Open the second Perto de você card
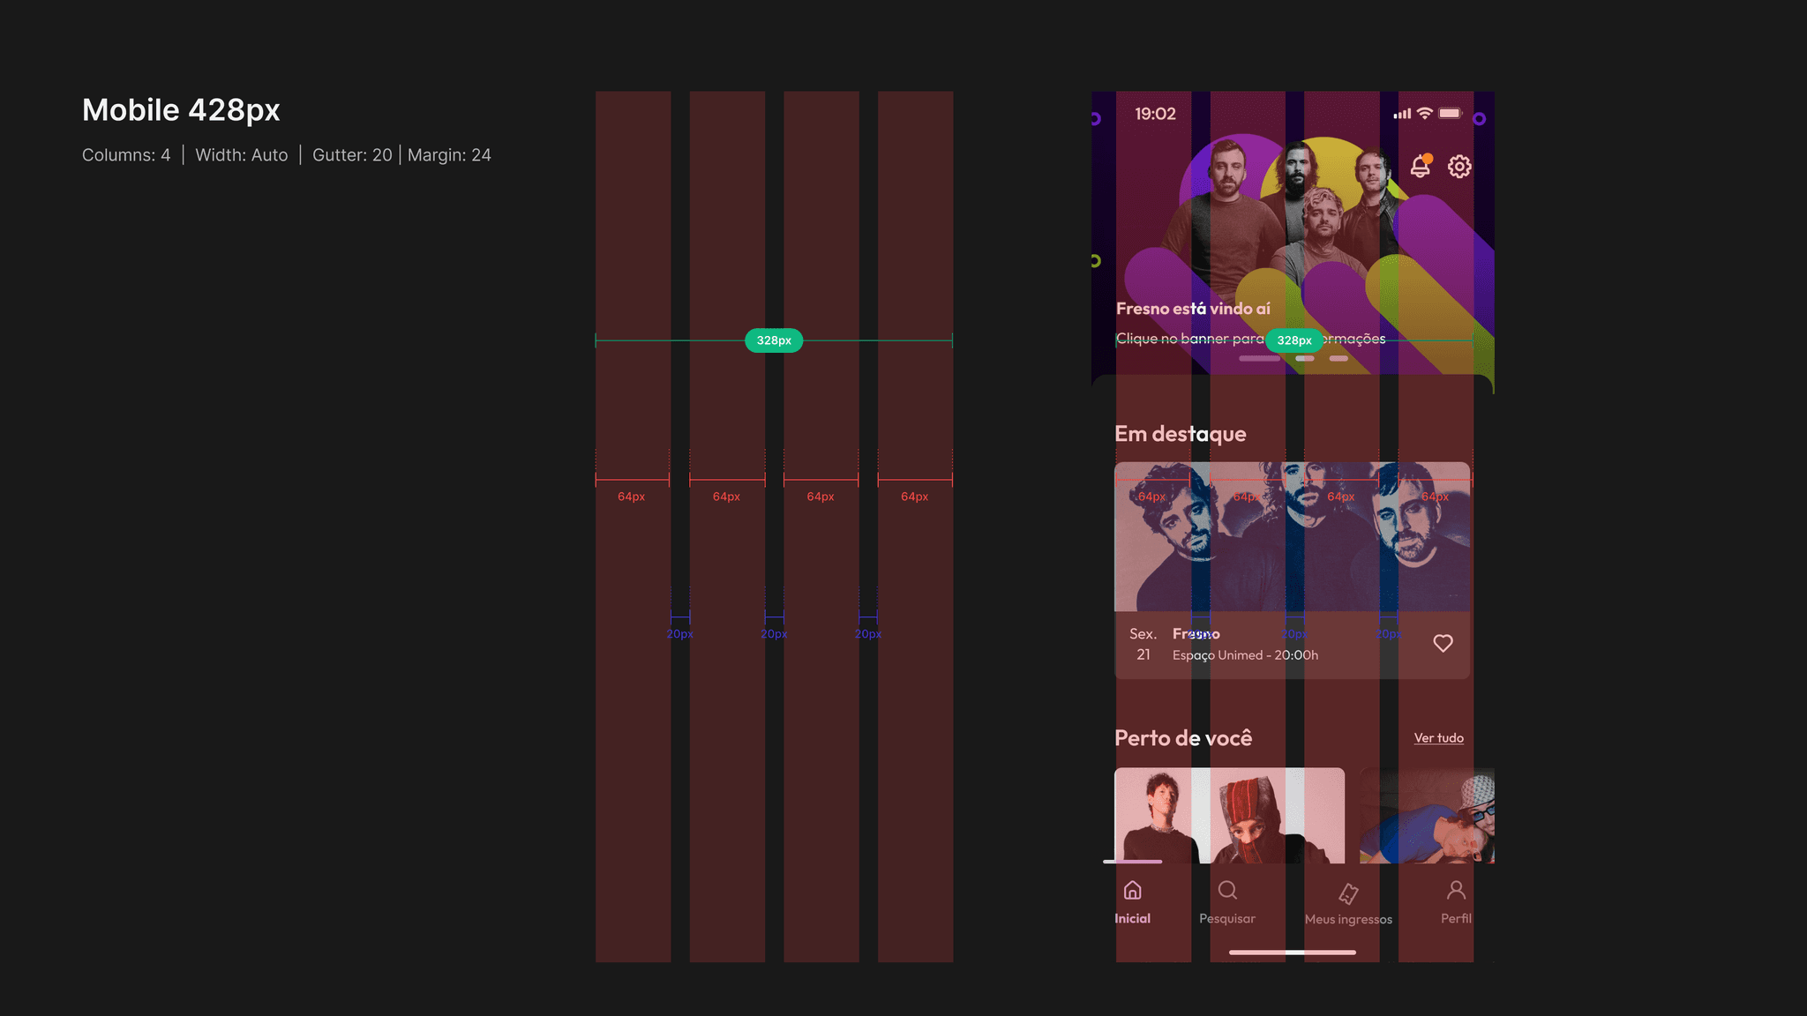1807x1016 pixels. coord(1428,816)
